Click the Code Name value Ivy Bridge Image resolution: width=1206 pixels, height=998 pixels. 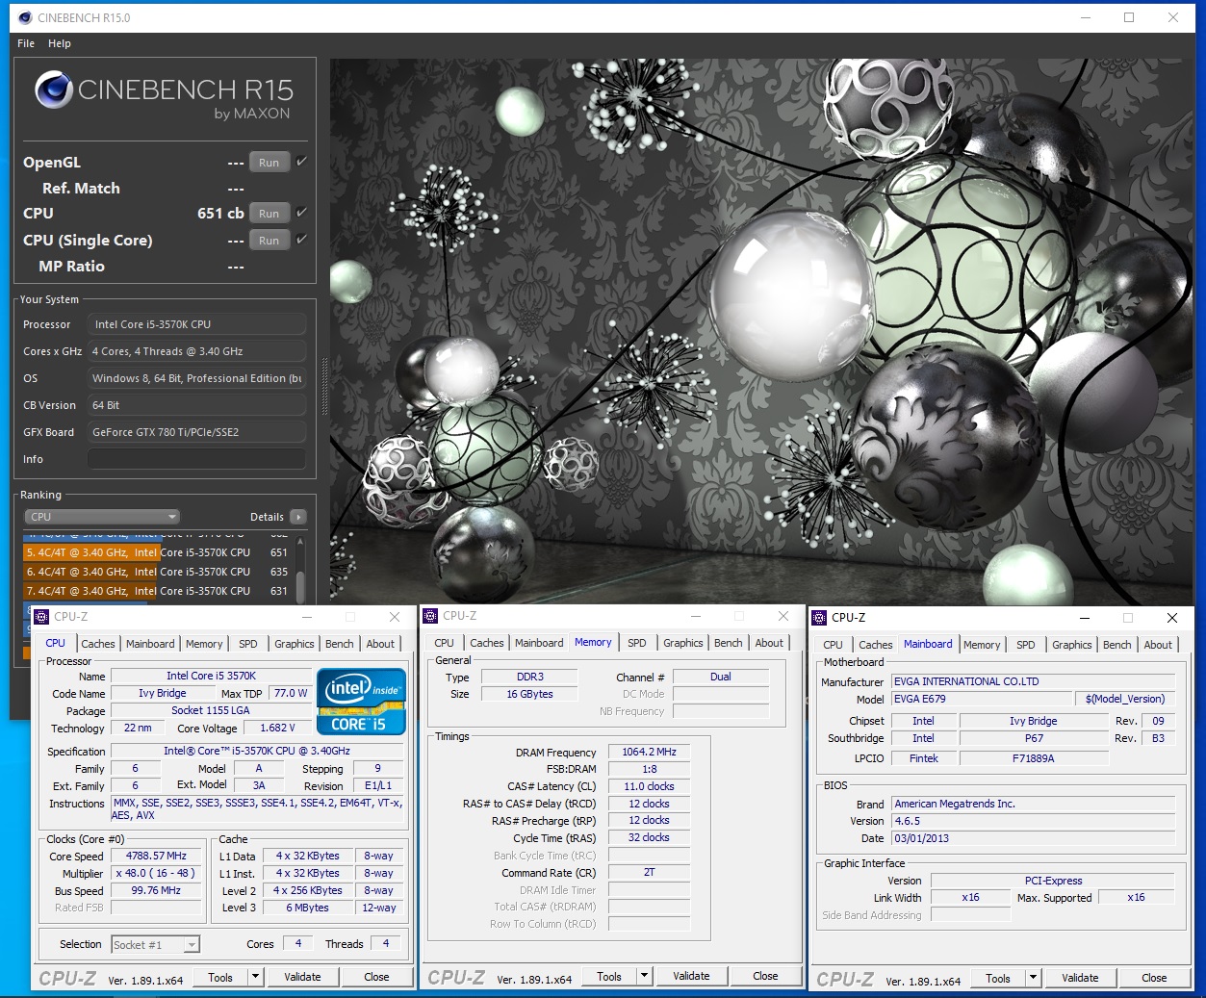click(163, 693)
